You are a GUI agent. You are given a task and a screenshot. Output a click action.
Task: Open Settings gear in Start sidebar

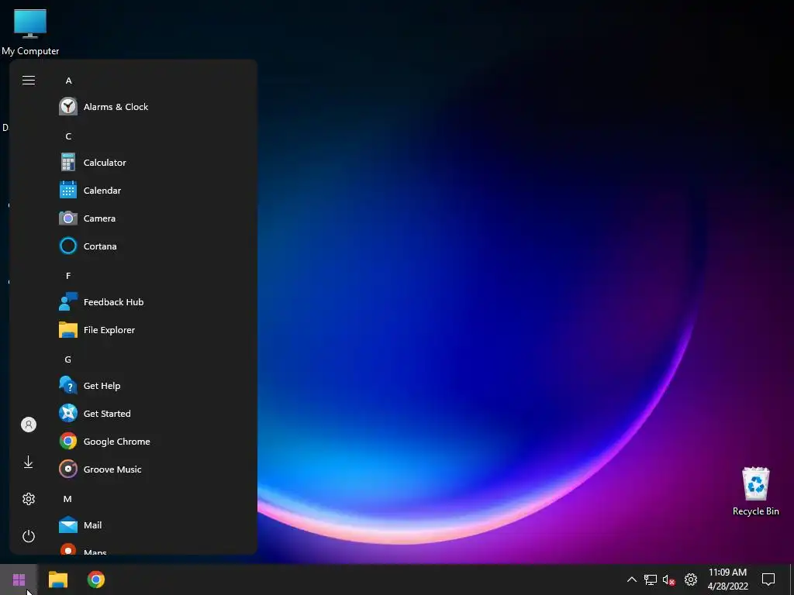[29, 499]
